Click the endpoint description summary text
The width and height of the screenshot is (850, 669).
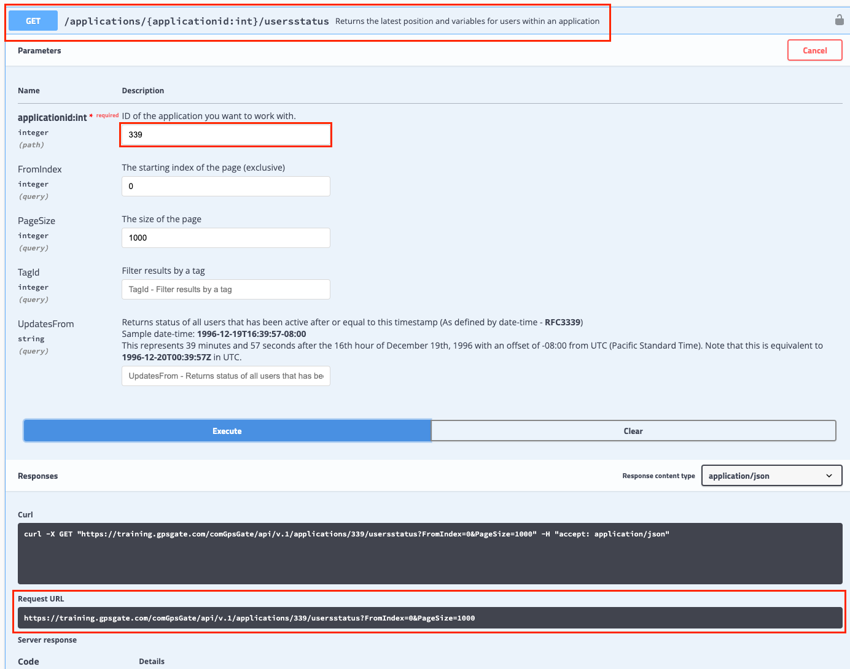(467, 21)
